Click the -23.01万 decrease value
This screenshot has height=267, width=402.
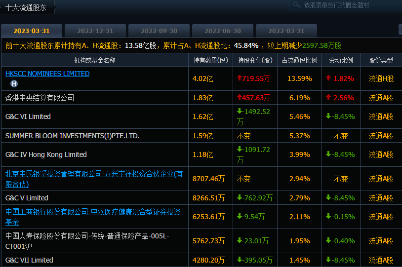(253, 241)
